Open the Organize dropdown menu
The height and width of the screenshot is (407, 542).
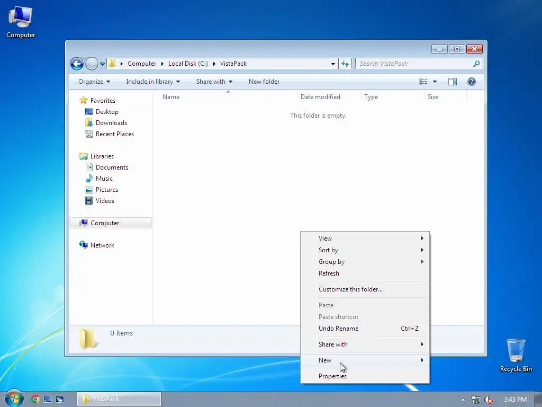[x=94, y=82]
